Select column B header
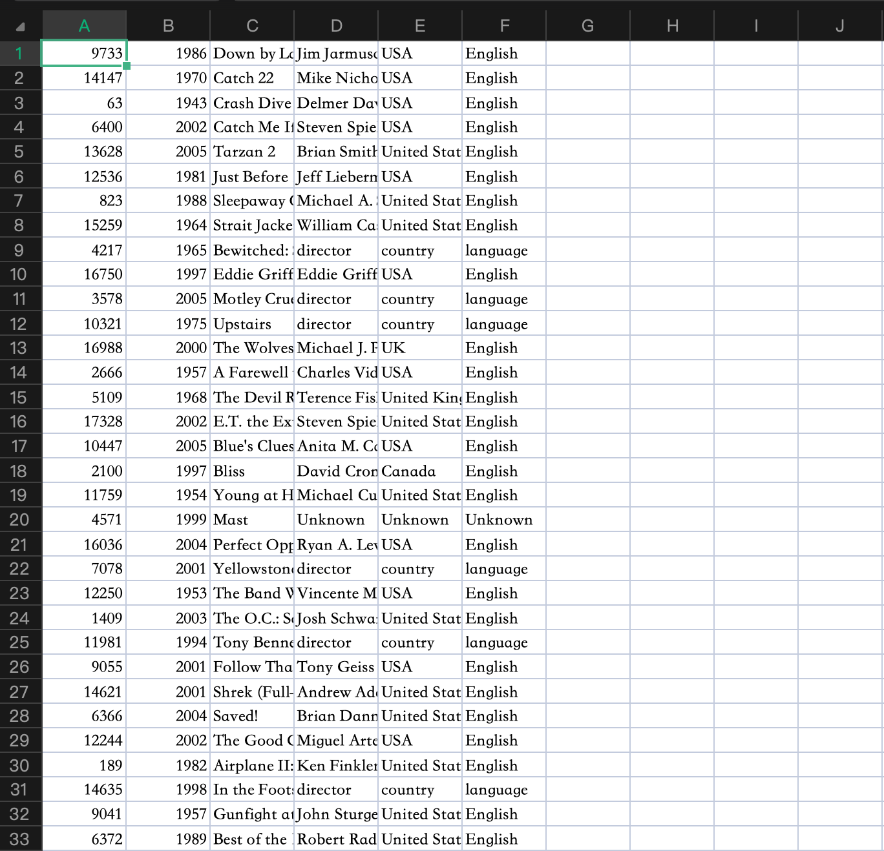 point(168,26)
